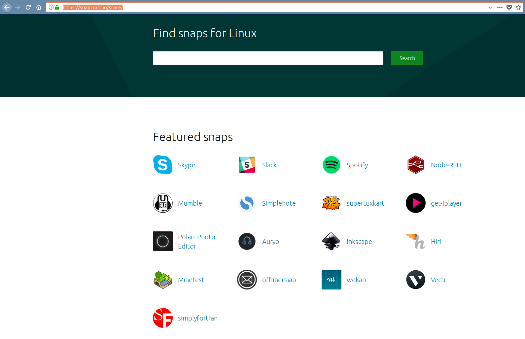Open the Spotify snap icon
The image size is (525, 339).
coord(332,165)
